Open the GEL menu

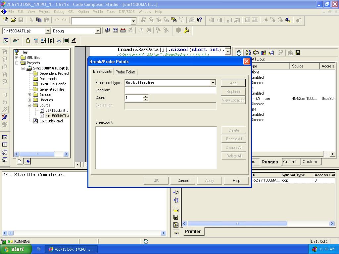coord(71,12)
